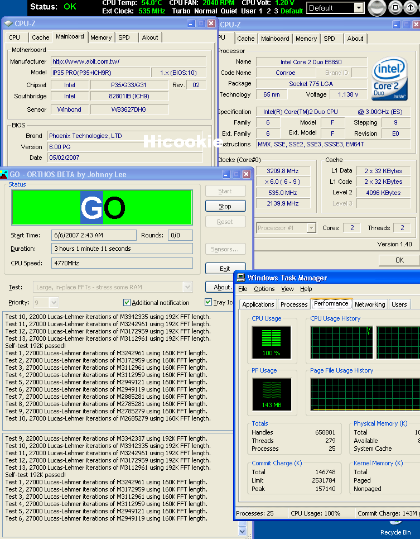This screenshot has width=420, height=539.
Task: Switch to Networking tab in Task Manager
Action: click(370, 304)
